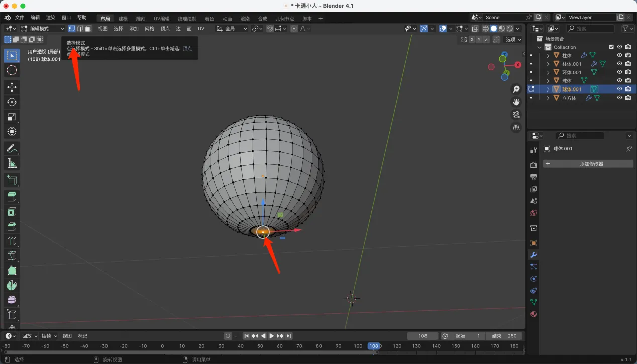The height and width of the screenshot is (364, 637).
Task: Select the Measure tool
Action: pyautogui.click(x=12, y=163)
